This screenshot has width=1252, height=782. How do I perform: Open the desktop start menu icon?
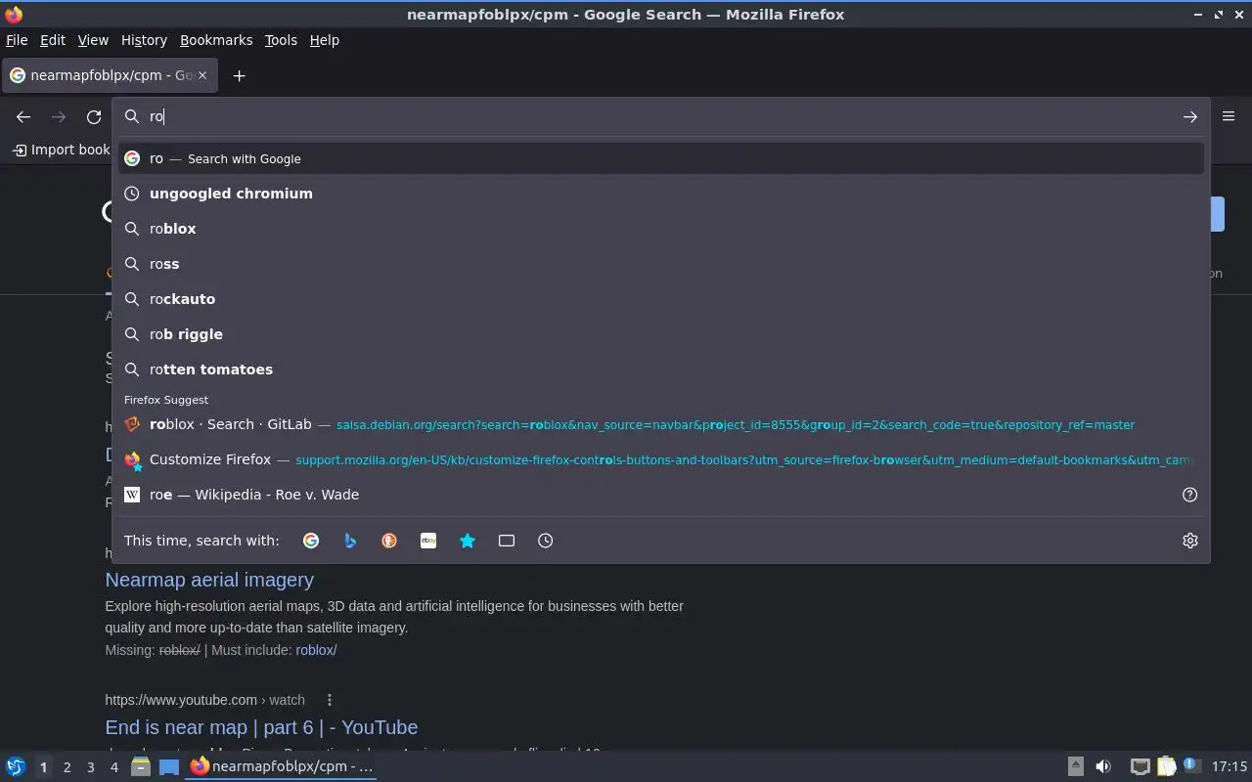16,767
